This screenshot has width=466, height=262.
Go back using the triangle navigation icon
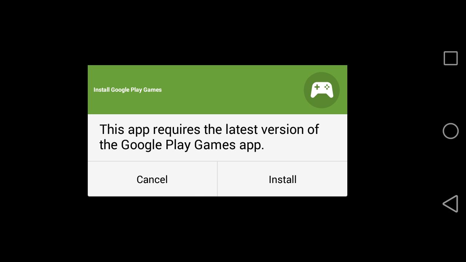tap(450, 204)
